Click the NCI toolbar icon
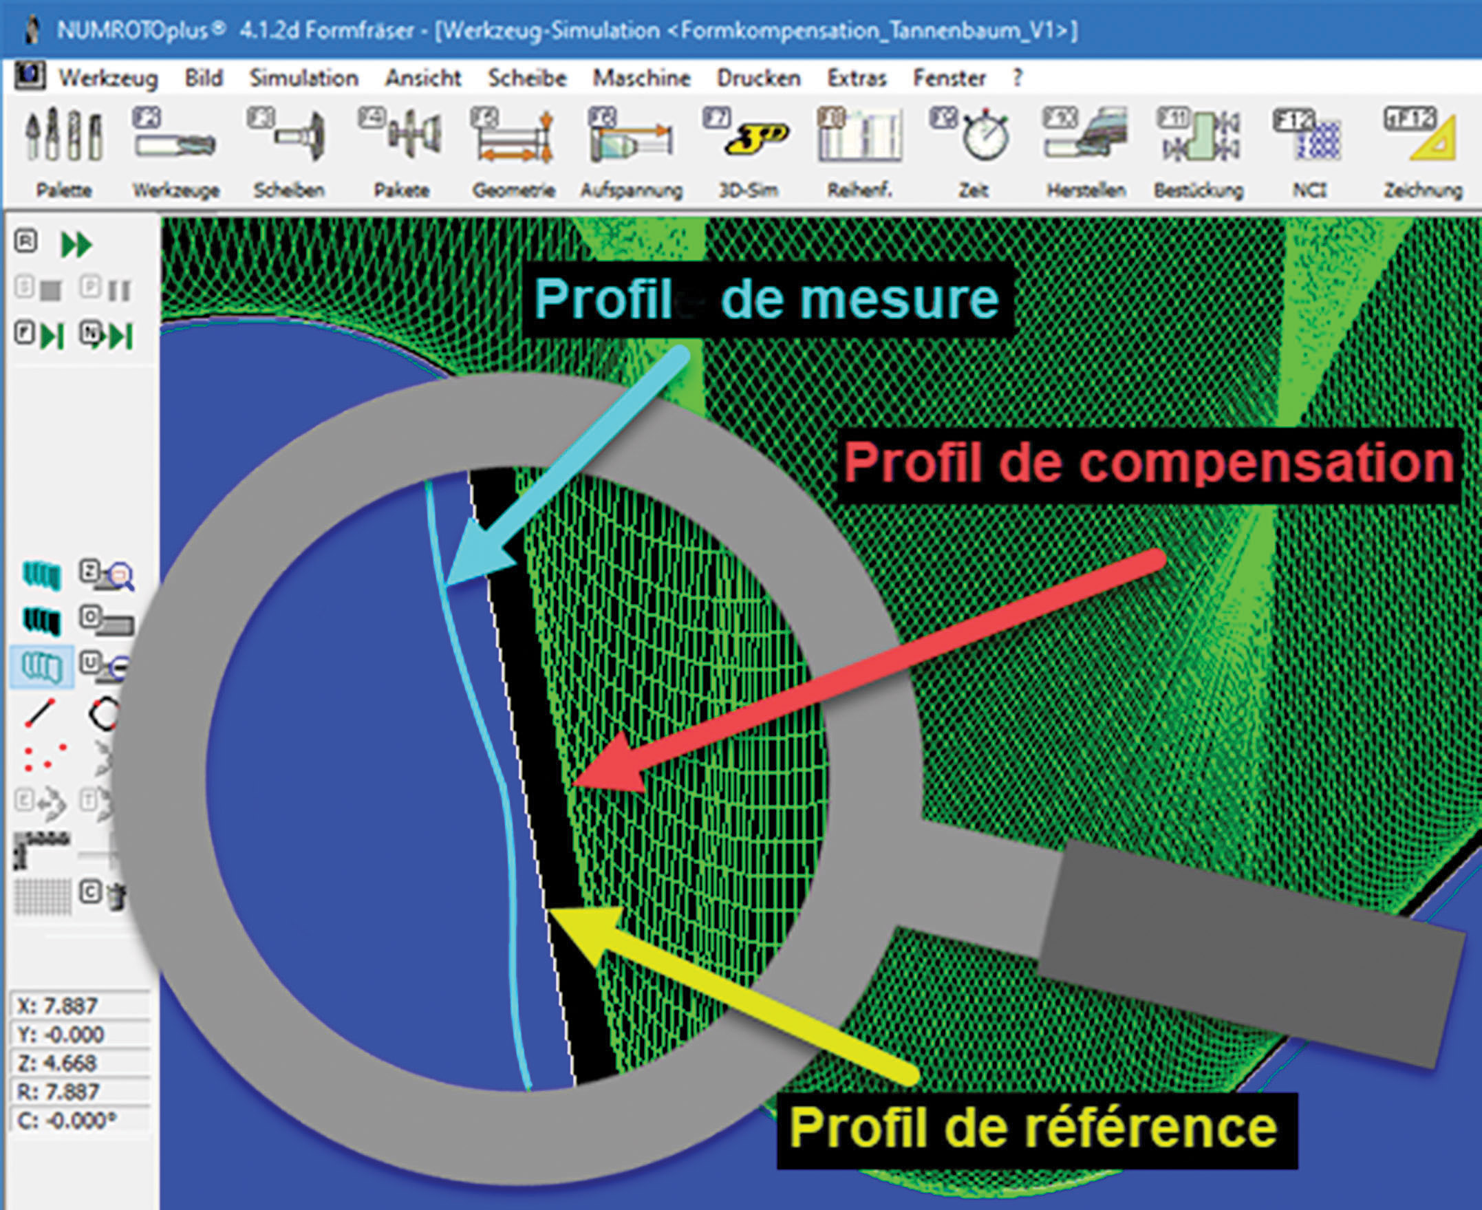This screenshot has width=1482, height=1210. click(1309, 136)
